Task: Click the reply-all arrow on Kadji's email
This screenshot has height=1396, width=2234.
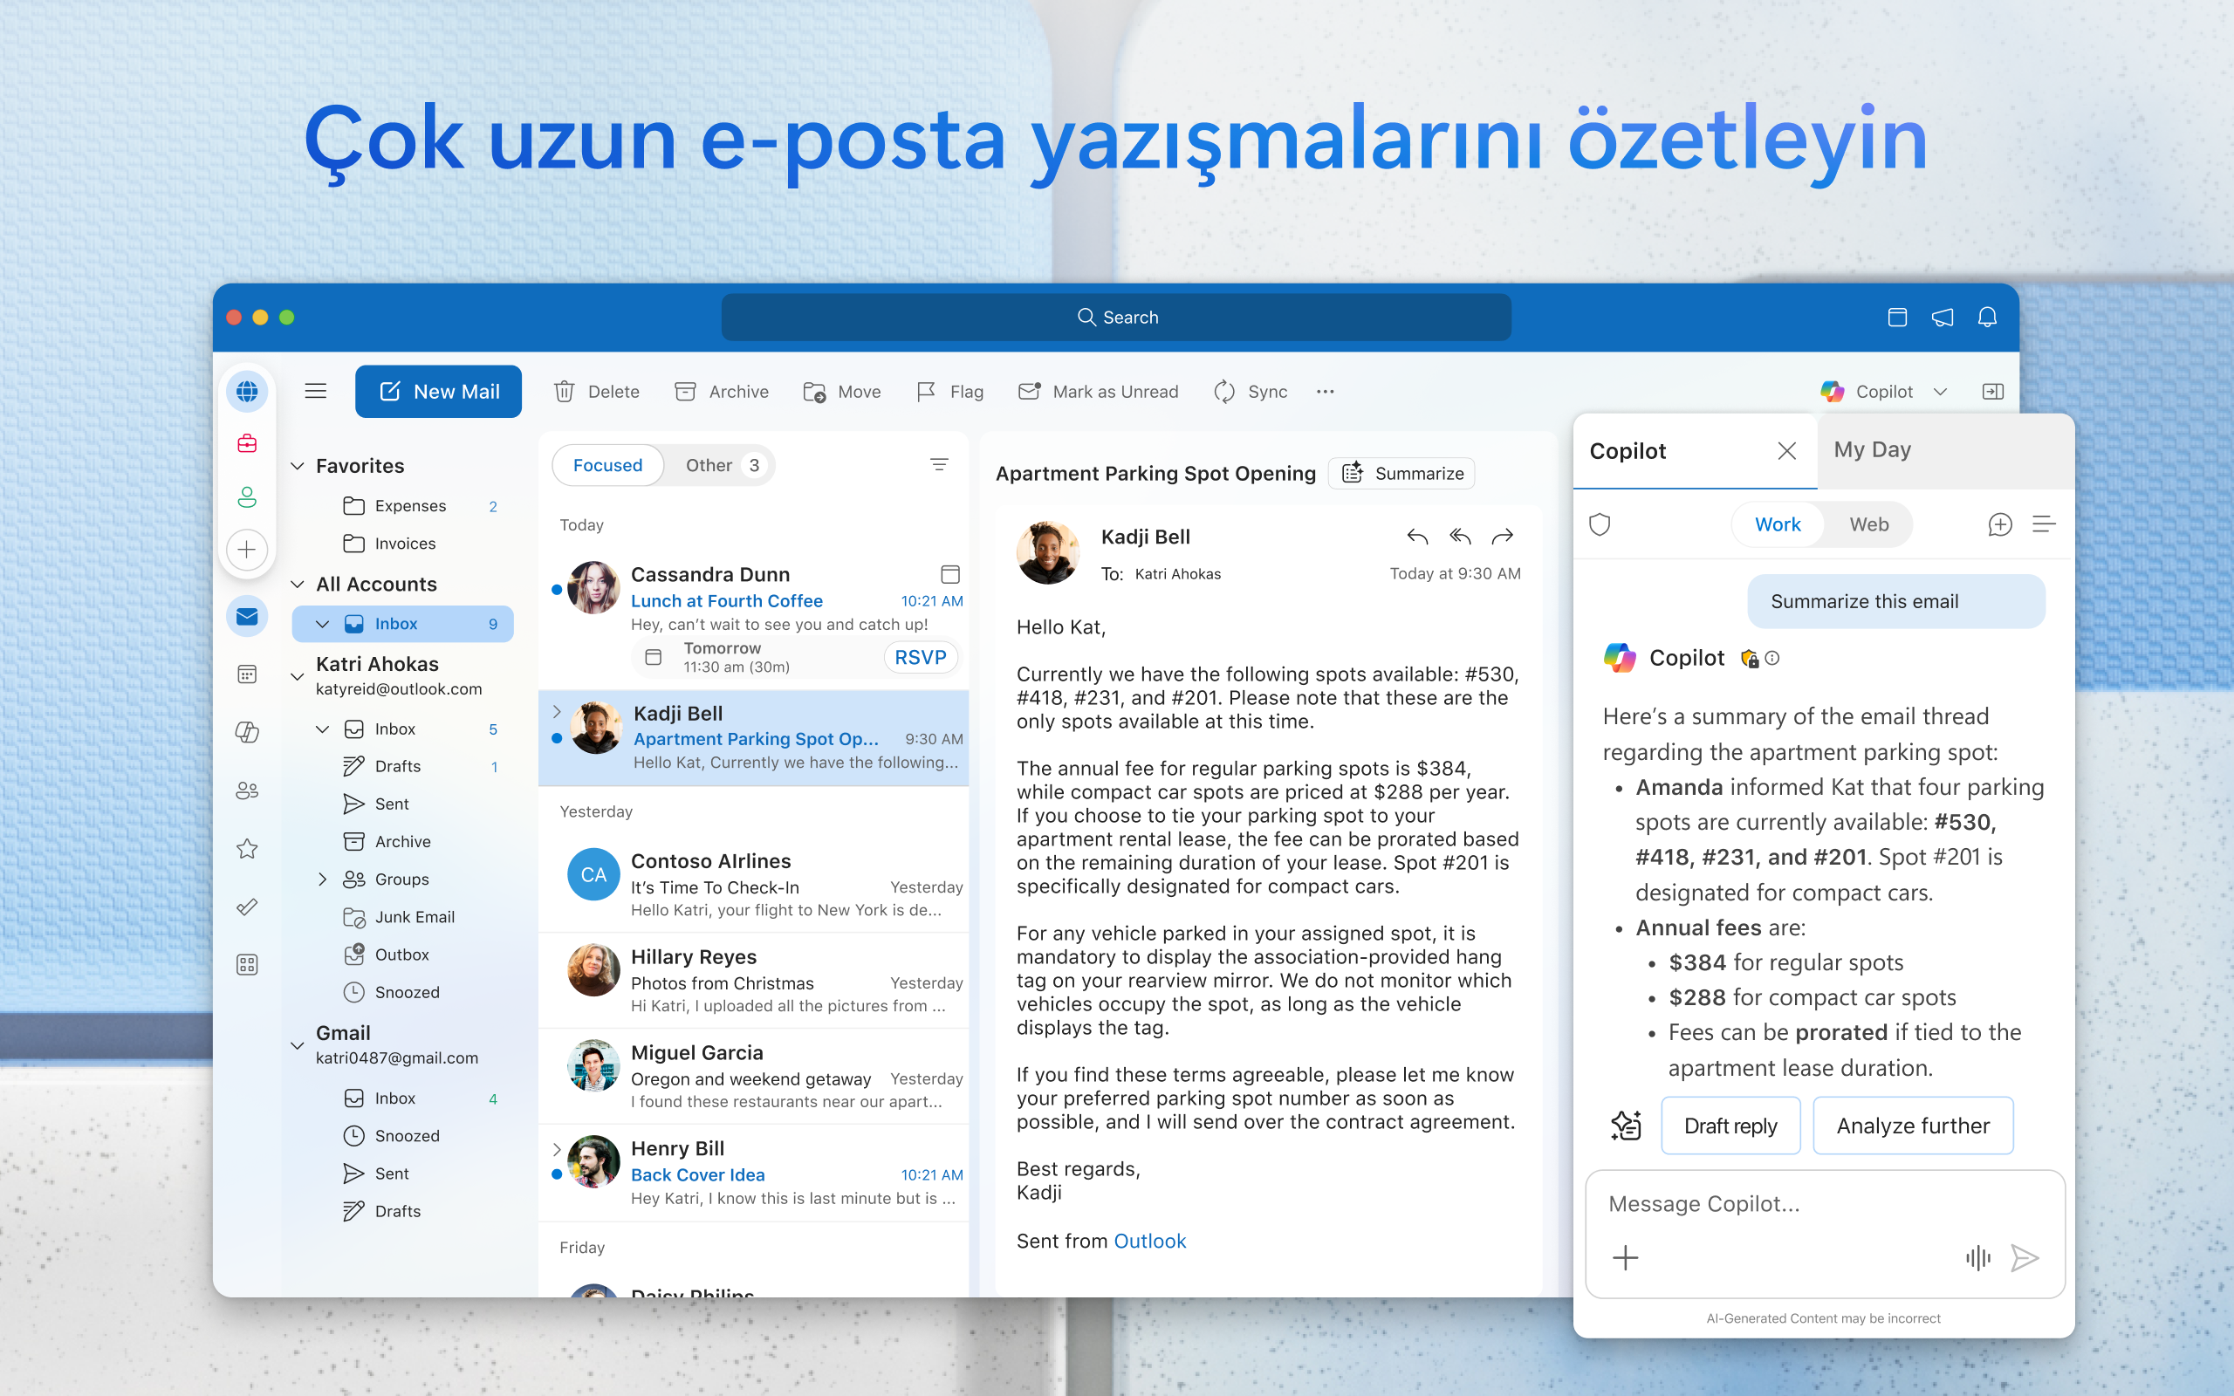Action: pos(1459,537)
